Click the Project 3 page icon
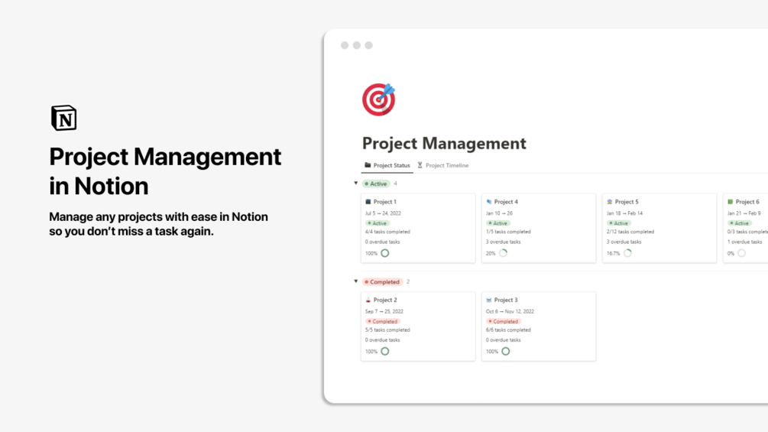This screenshot has width=768, height=432. point(489,300)
